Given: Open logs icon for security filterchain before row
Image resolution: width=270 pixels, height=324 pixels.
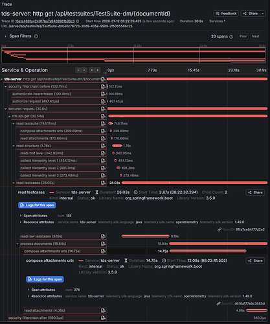Looking at the screenshot, I should 103,87.
